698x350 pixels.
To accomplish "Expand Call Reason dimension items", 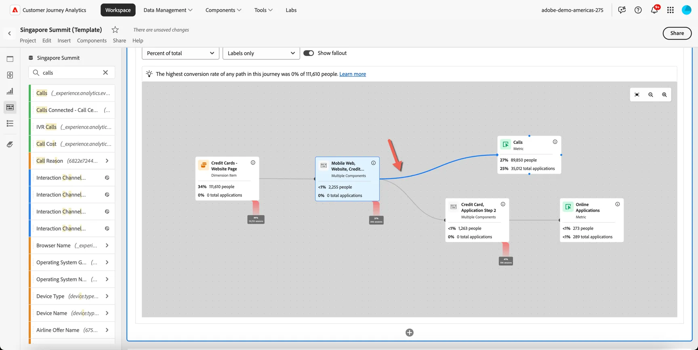I will tap(107, 161).
